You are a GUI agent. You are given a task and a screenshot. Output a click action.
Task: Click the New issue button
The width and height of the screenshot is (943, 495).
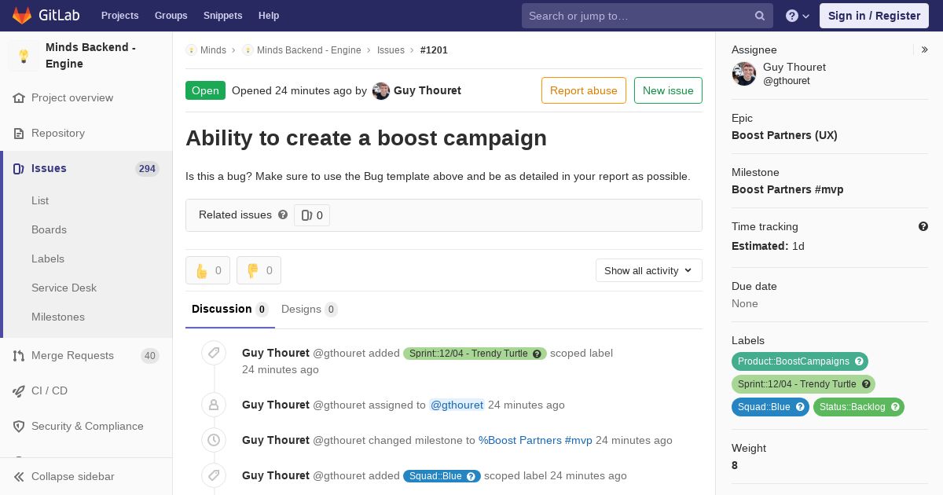pos(668,90)
